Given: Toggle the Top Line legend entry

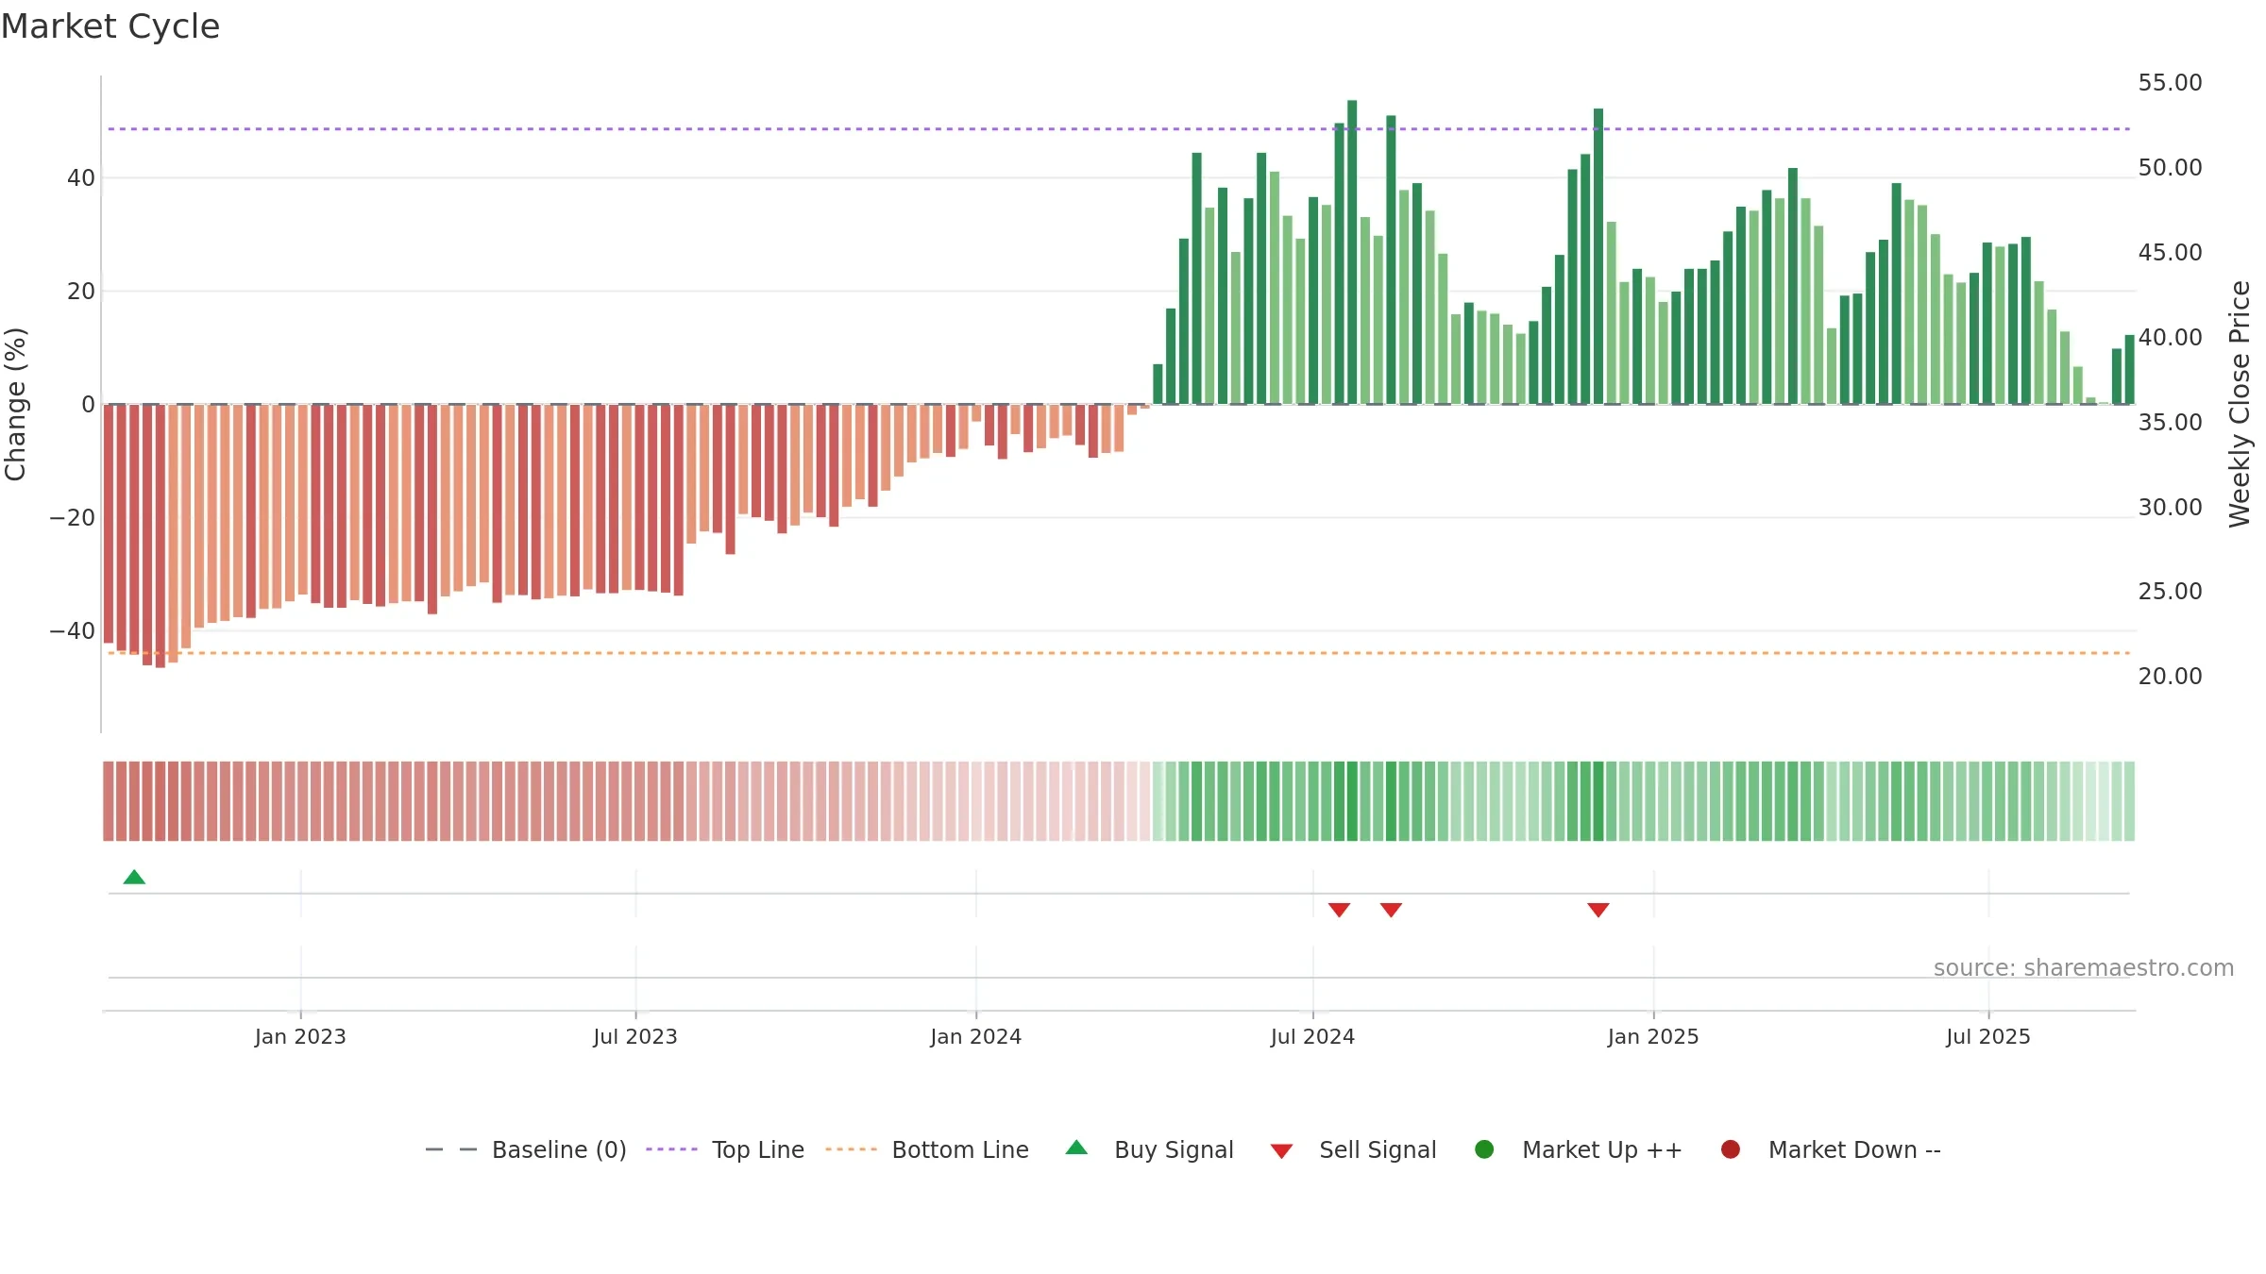Looking at the screenshot, I should [725, 1149].
